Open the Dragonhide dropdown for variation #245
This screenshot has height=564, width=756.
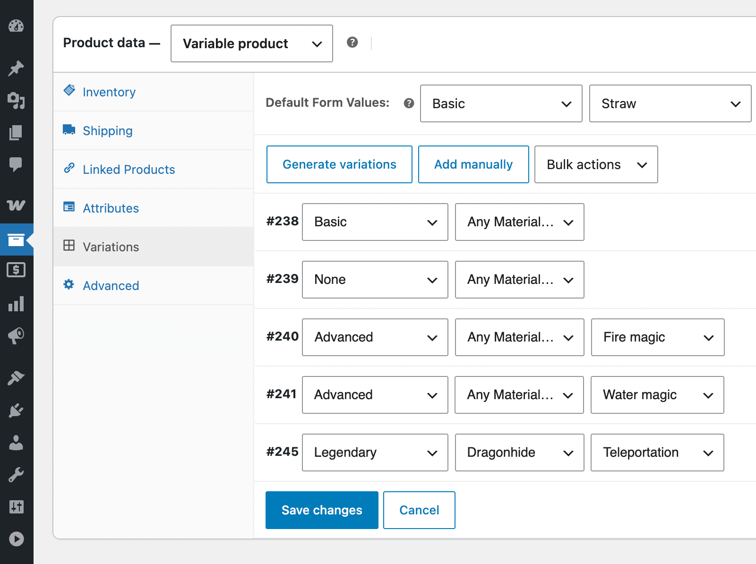click(x=520, y=453)
